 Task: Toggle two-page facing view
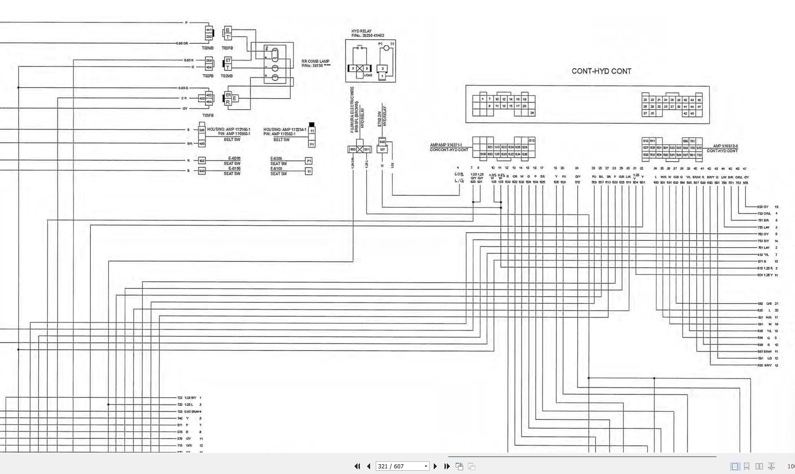tap(759, 466)
